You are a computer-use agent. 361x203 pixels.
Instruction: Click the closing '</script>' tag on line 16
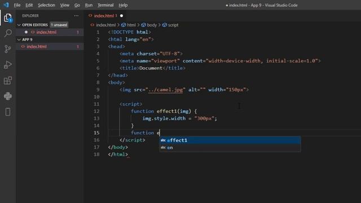coord(133,140)
